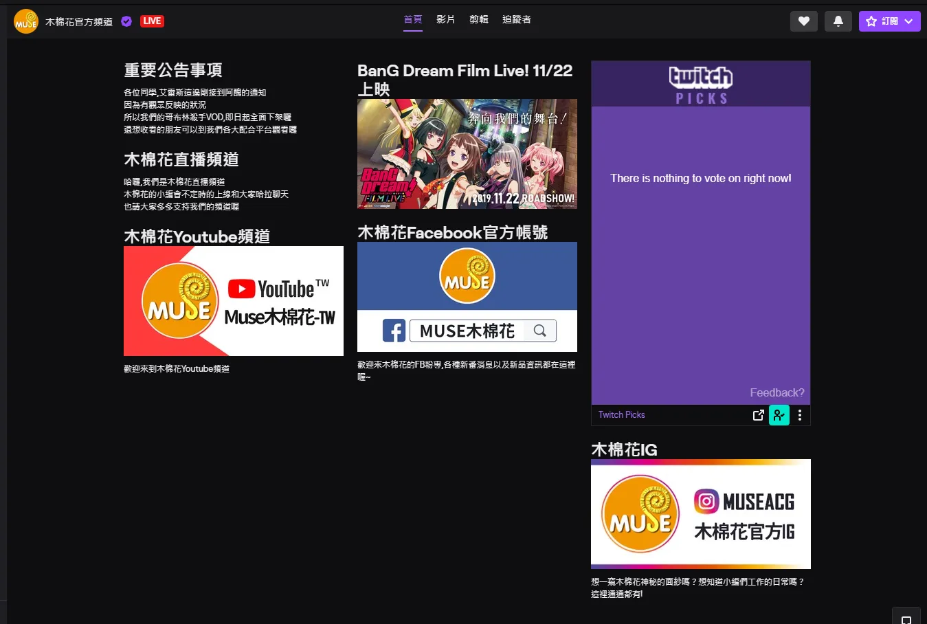Click the red LIVE badge

(x=152, y=21)
